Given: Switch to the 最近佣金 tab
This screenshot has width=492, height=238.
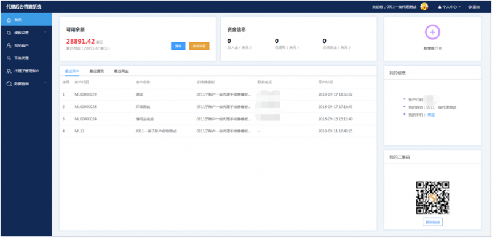Looking at the screenshot, I should point(121,71).
